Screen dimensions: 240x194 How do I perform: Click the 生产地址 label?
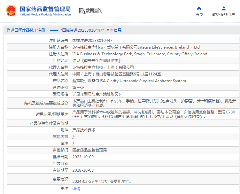click(60, 61)
